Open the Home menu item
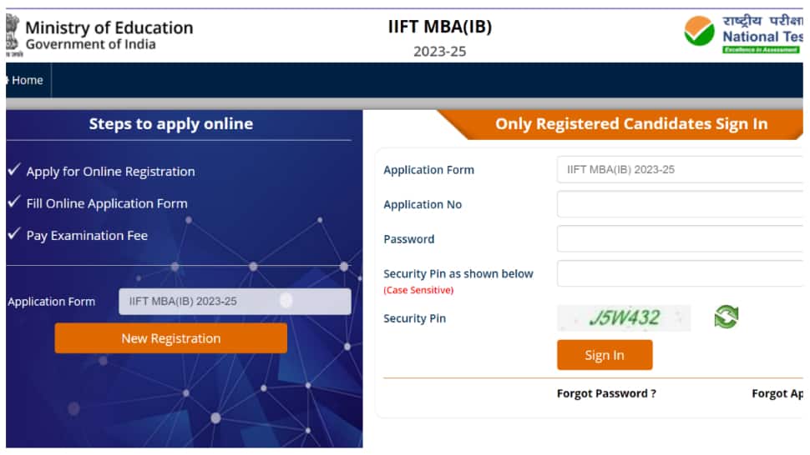810x455 pixels. point(27,80)
